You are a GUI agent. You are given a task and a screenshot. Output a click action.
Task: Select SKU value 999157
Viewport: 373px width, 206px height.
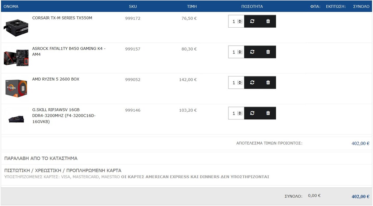[133, 49]
